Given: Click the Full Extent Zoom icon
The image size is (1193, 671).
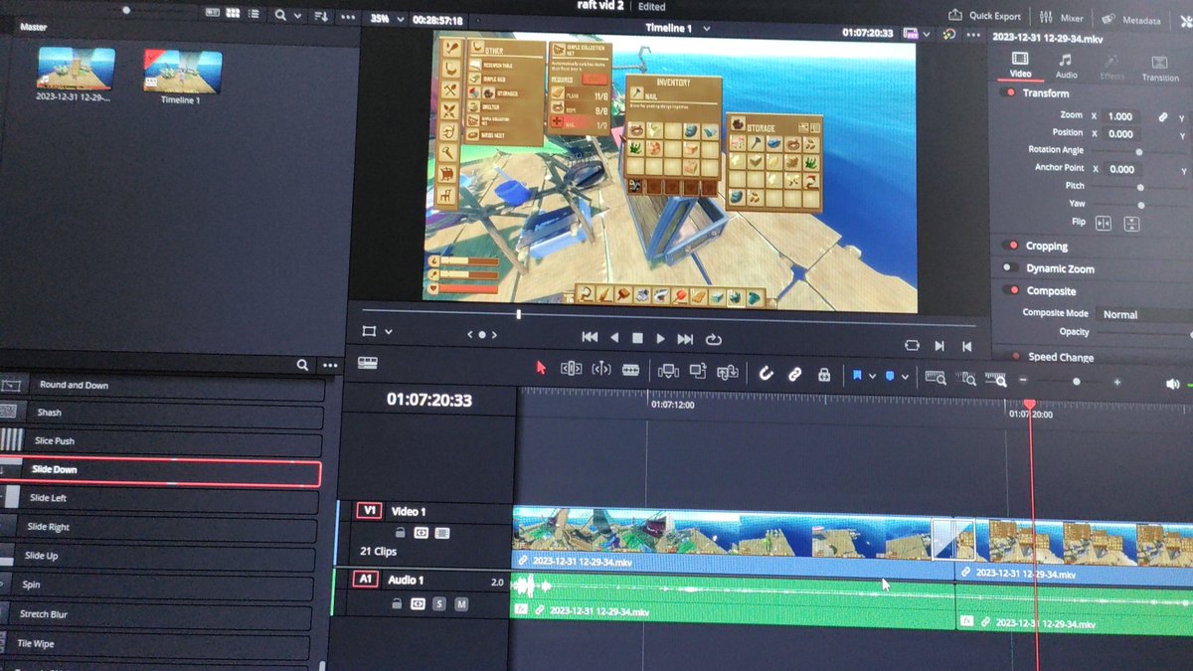Looking at the screenshot, I should tap(936, 378).
